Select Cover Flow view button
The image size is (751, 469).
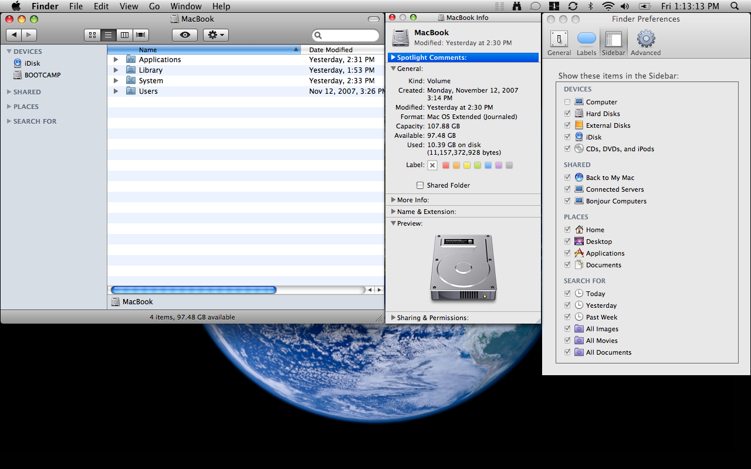point(141,35)
